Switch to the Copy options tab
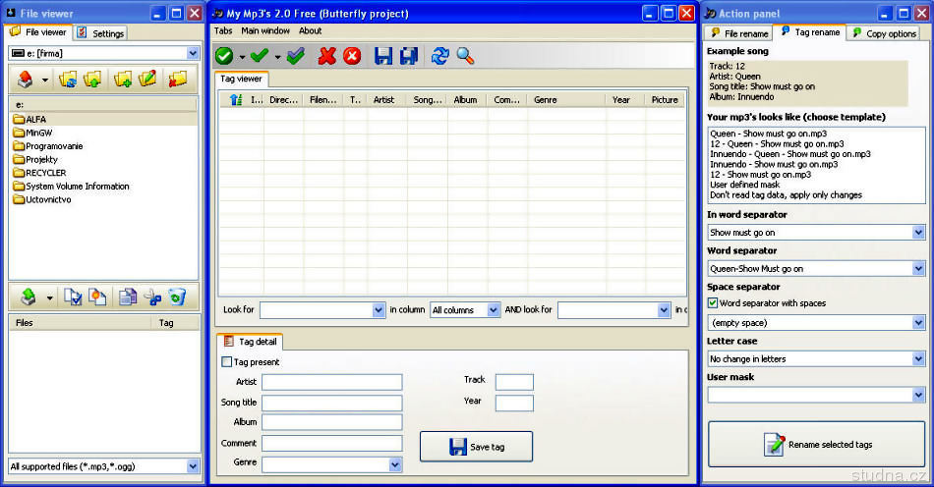Viewport: 934px width, 487px height. (885, 33)
